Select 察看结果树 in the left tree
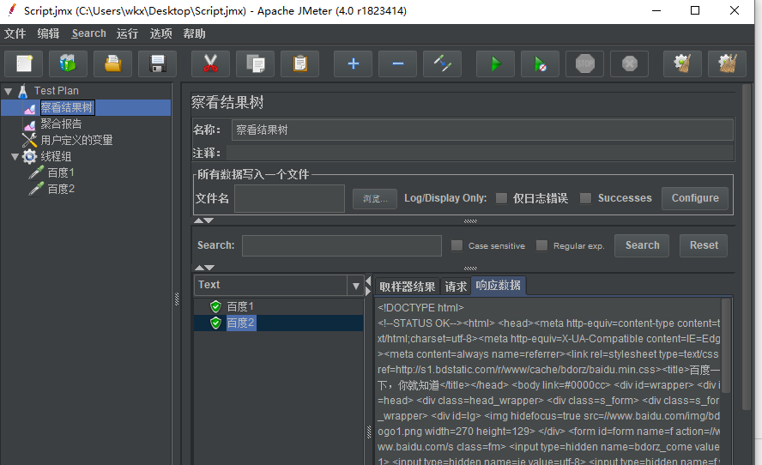 [67, 107]
